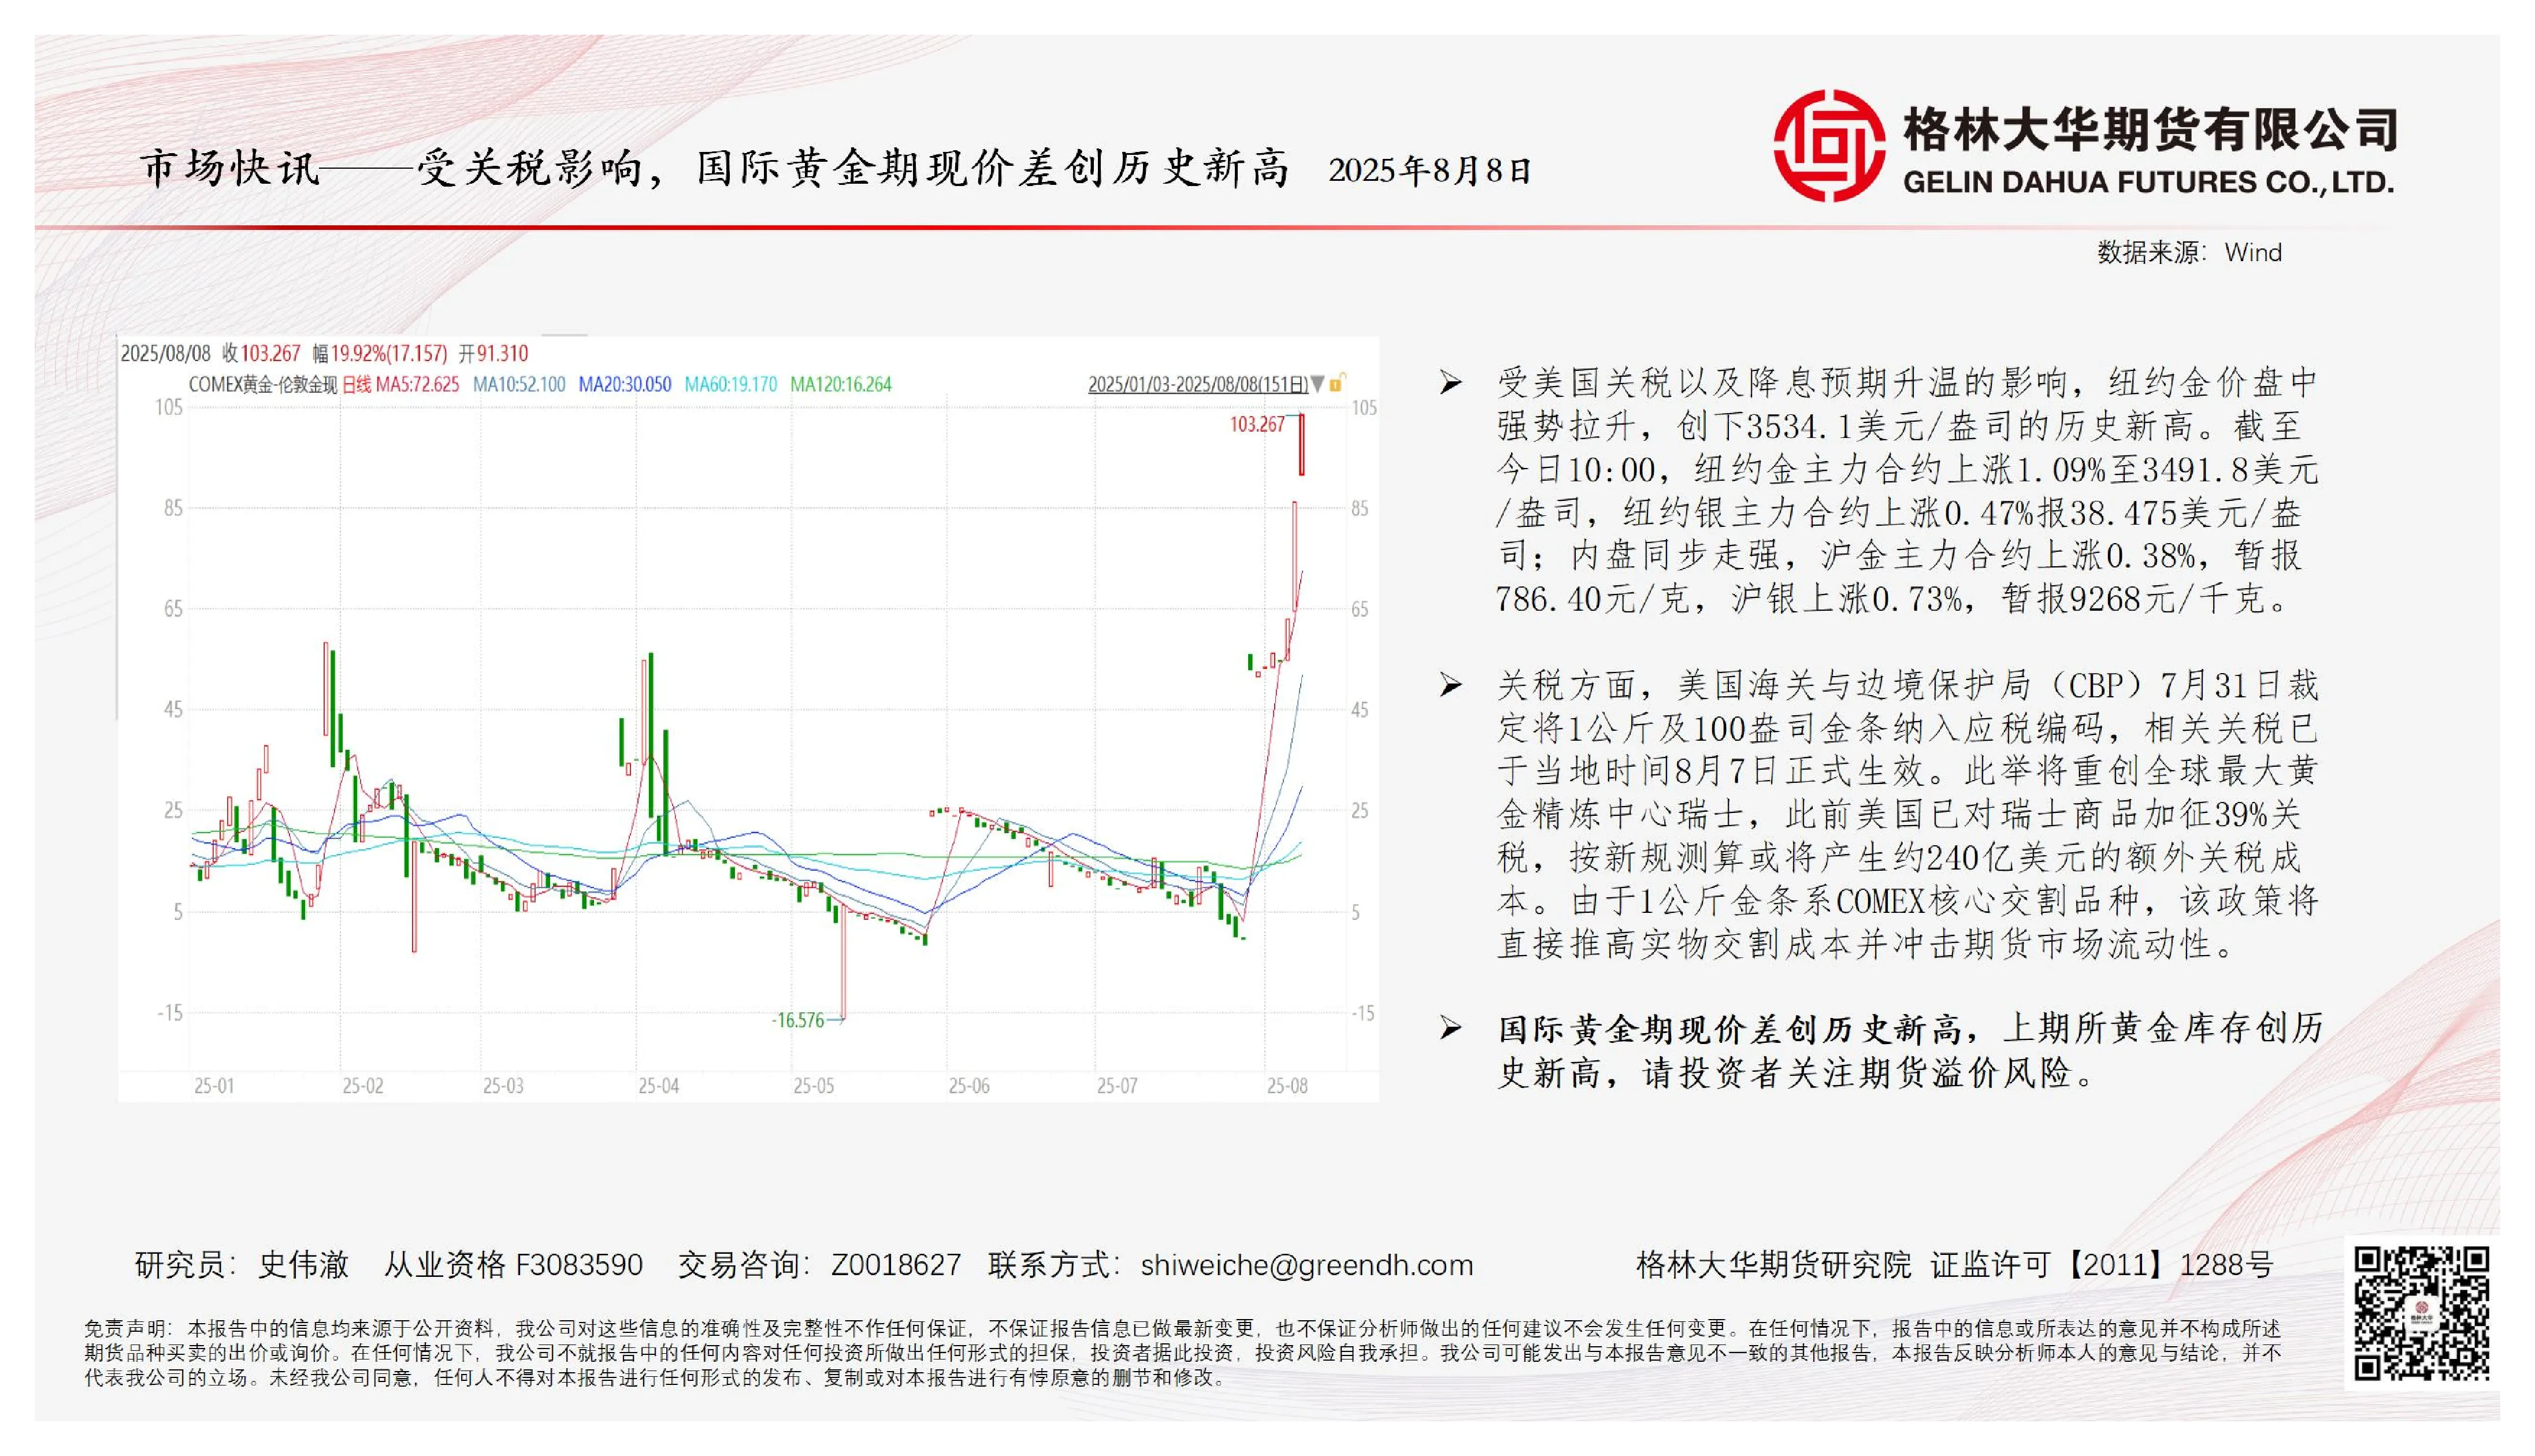Select the MA120:16.264 indicator label
The height and width of the screenshot is (1456, 2535).
tap(841, 384)
